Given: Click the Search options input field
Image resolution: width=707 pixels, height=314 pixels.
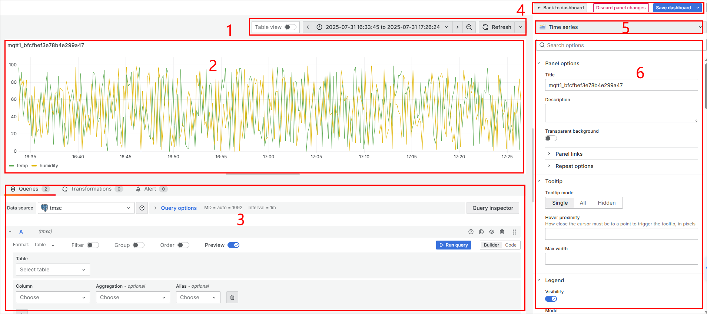Looking at the screenshot, I should 619,45.
